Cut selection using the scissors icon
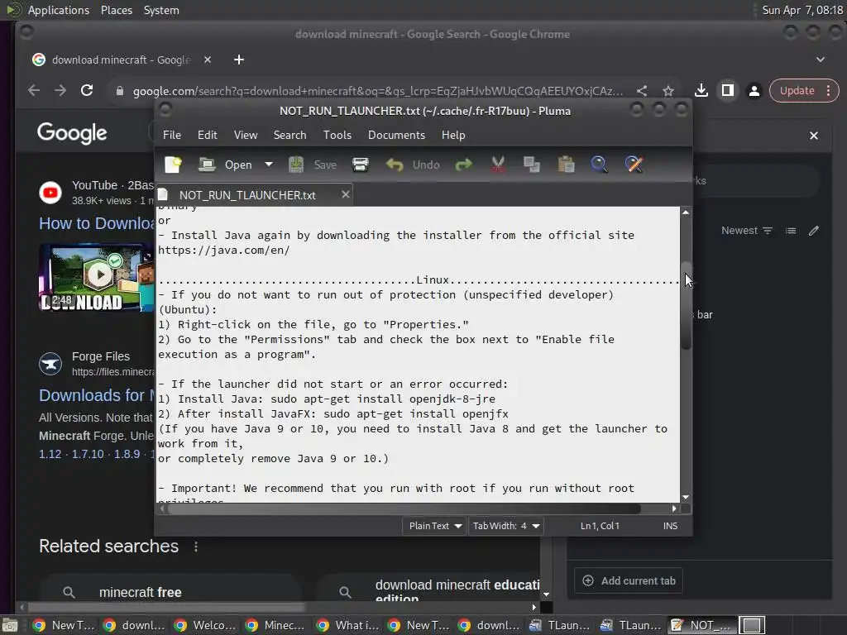Image resolution: width=847 pixels, height=635 pixels. point(498,165)
